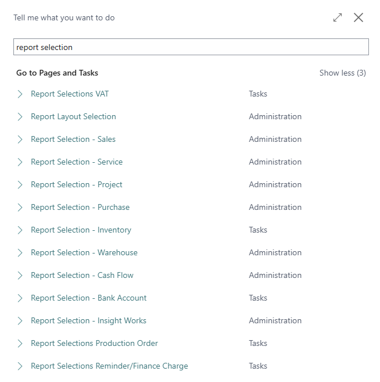Click the chevron beside Report Selection - Cash Flow

click(x=20, y=275)
